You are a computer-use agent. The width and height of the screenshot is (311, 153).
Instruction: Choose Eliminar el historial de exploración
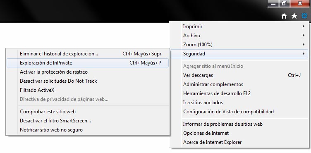[x=88, y=54]
